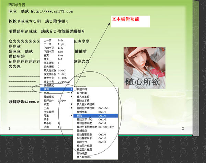Click 旋转所有图像90度 entry
This screenshot has width=206, height=163.
point(95,127)
